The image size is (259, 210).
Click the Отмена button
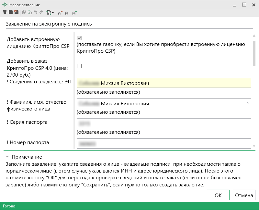pyautogui.click(x=244, y=195)
